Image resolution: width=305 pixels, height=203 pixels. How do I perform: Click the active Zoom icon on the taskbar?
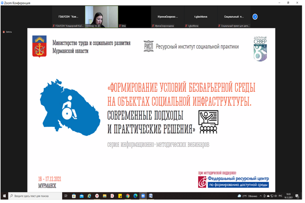click(x=143, y=196)
